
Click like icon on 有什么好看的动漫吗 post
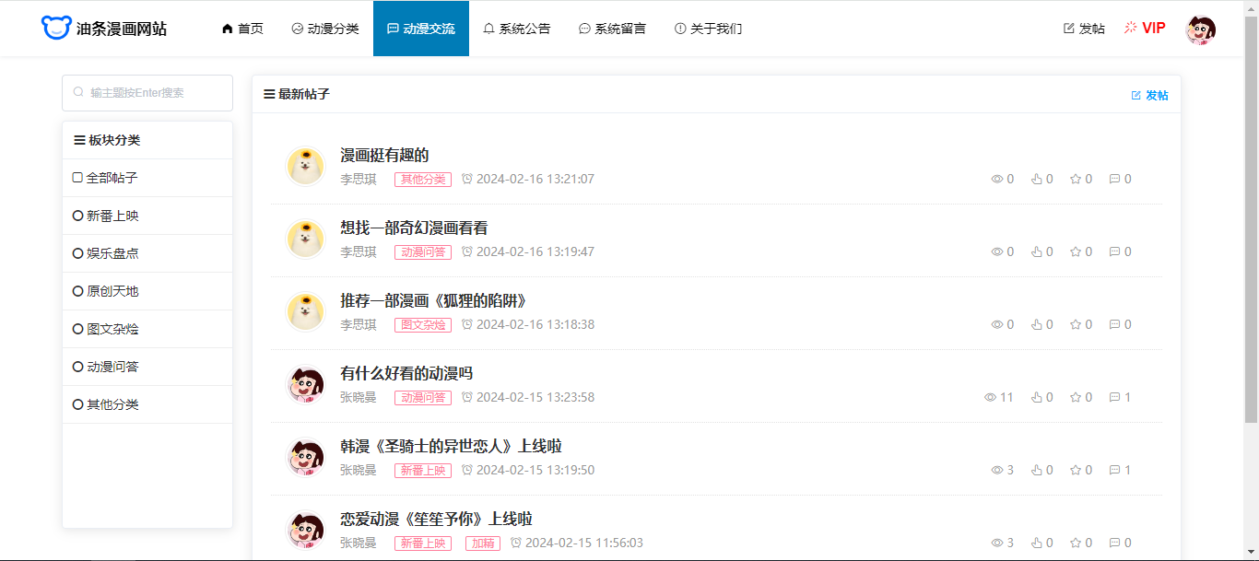click(1036, 397)
